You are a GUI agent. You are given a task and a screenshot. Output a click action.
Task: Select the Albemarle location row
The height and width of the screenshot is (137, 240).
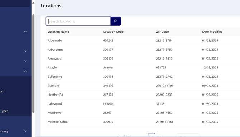click(143, 41)
